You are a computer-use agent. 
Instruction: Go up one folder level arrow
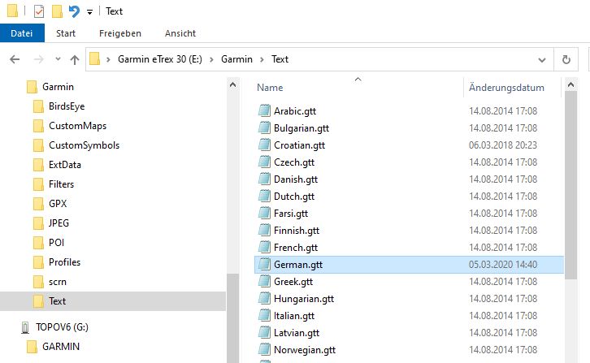point(75,59)
